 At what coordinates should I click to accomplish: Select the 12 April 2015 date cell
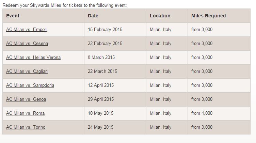[x=101, y=85]
